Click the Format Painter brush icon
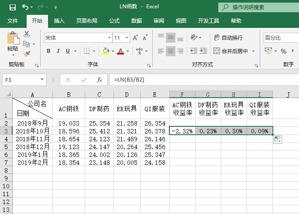Viewport: 299px width, 214px height. tap(27, 54)
